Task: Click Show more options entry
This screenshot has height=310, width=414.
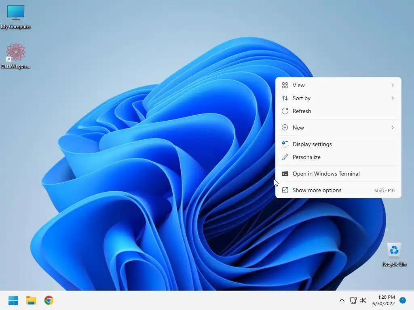Action: [338, 191]
